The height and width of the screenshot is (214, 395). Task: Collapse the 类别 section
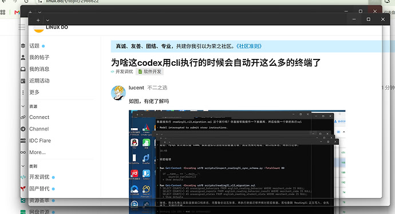(x=23, y=166)
